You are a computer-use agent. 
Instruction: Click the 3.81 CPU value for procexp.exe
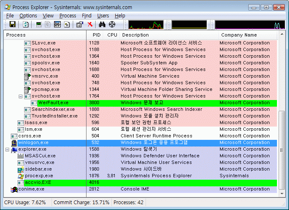pos(111,176)
